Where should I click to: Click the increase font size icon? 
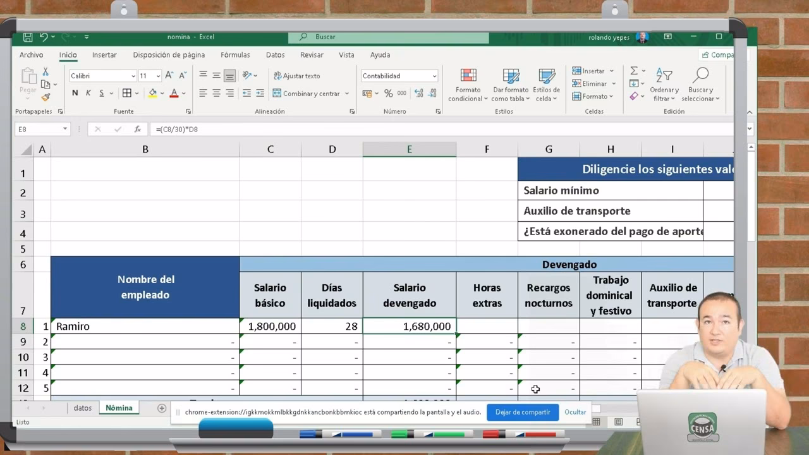pyautogui.click(x=169, y=76)
